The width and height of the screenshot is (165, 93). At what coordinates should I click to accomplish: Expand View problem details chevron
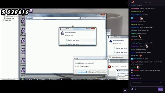(110, 57)
